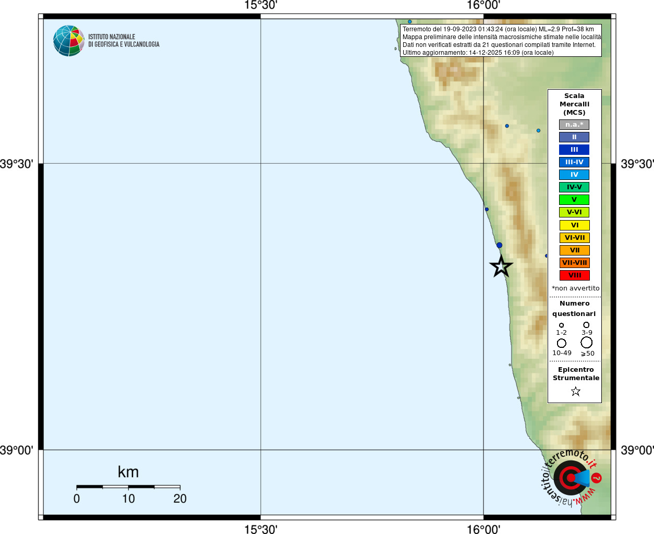Click the orange VII legend swatch

(x=574, y=250)
